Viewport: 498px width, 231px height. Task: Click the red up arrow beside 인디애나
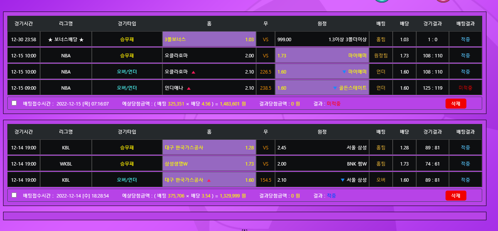click(x=189, y=88)
